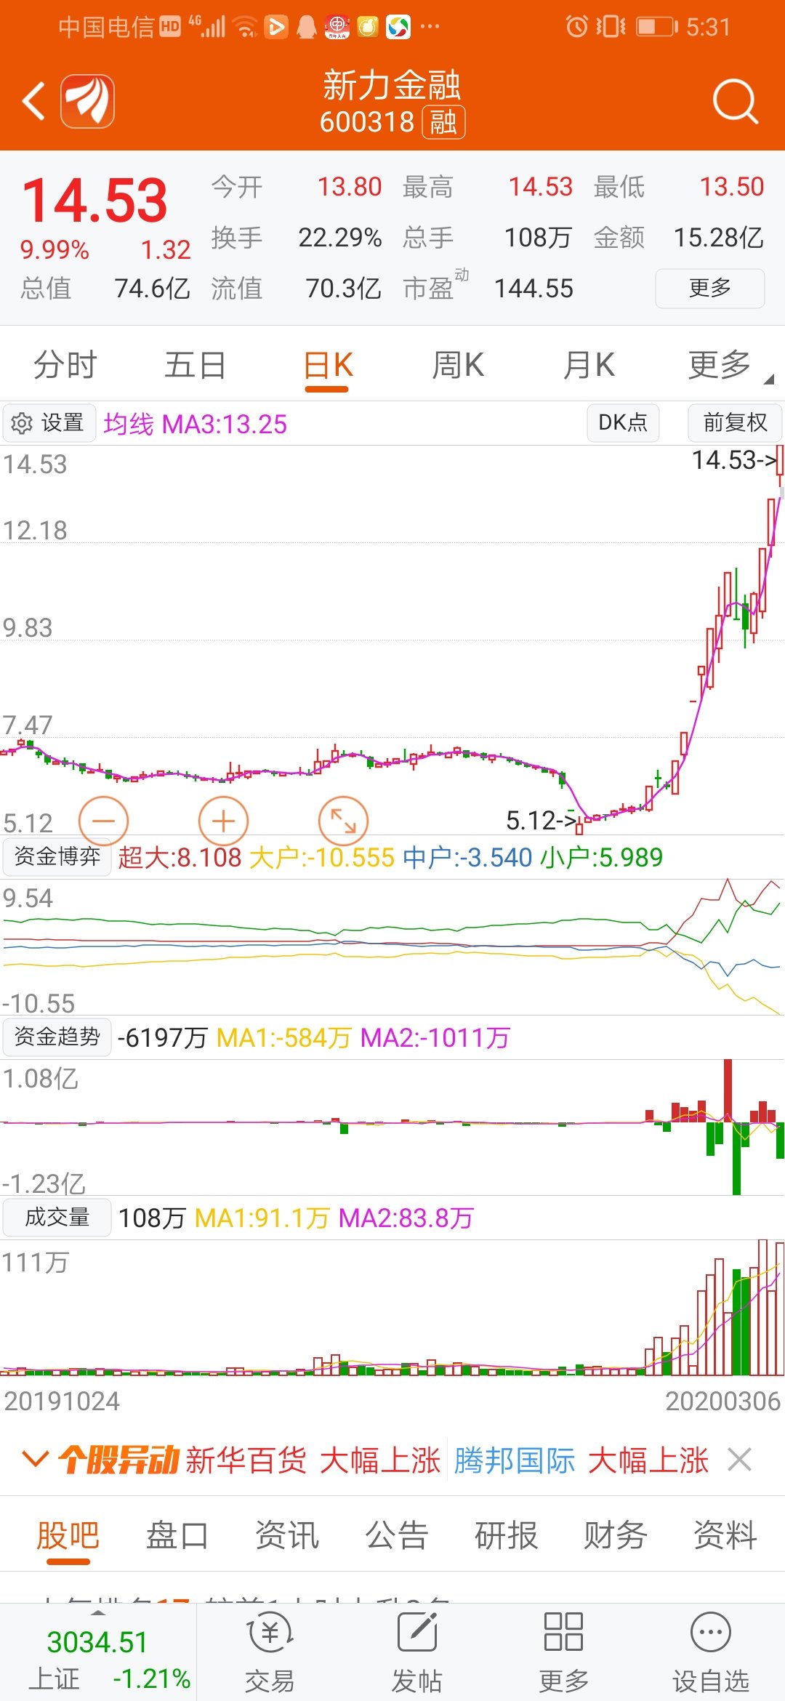This screenshot has width=785, height=1701.
Task: Tap the 市盈 144.55 value
Action: point(534,289)
